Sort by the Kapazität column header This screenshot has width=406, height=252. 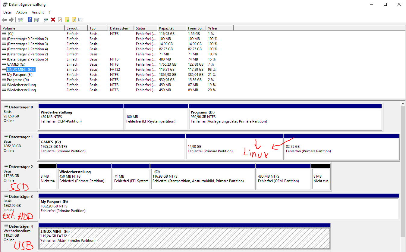click(x=172, y=28)
